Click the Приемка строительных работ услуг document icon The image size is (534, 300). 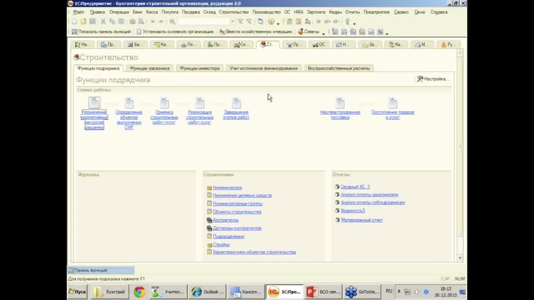[164, 103]
